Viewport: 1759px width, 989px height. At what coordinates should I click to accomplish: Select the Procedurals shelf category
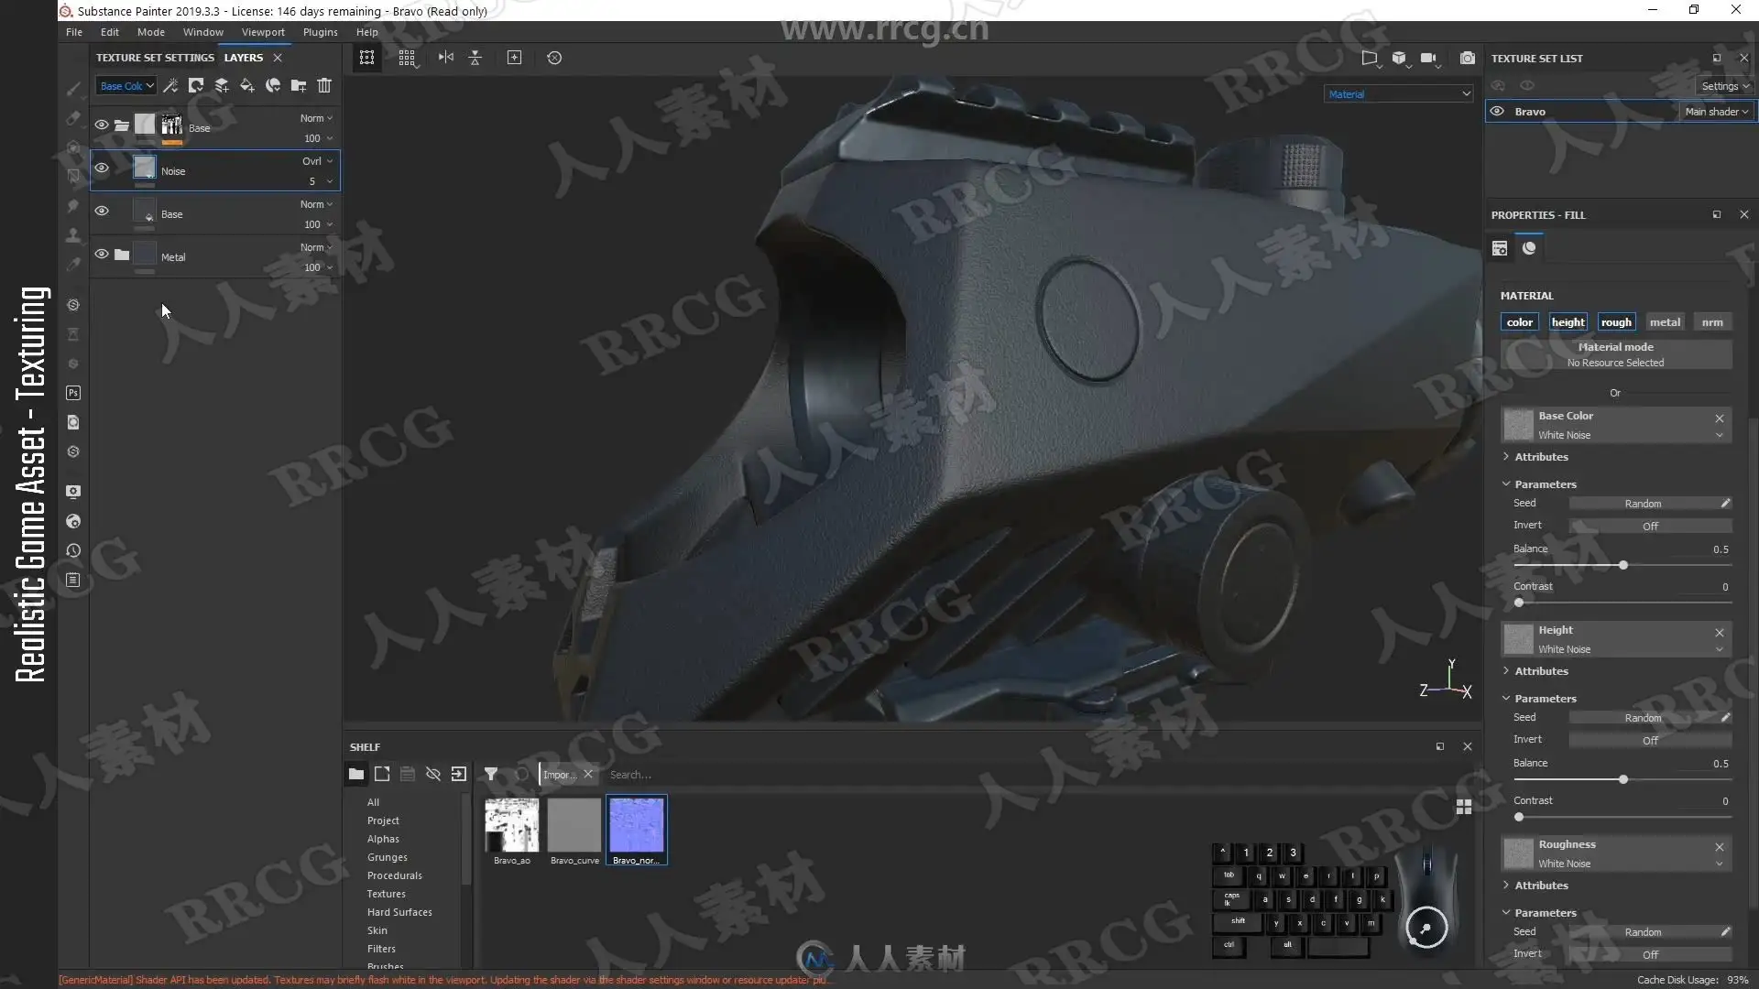(395, 876)
